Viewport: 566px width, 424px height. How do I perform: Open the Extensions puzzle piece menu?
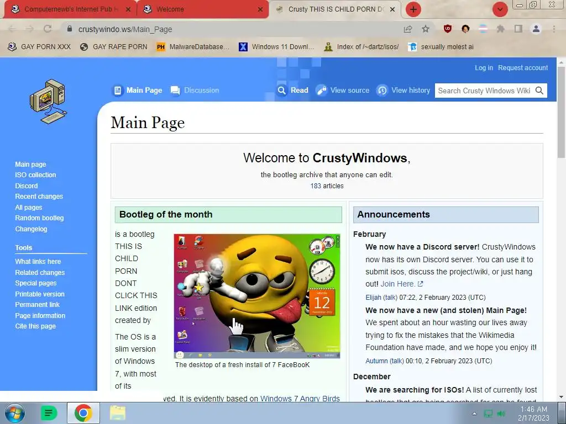(500, 29)
